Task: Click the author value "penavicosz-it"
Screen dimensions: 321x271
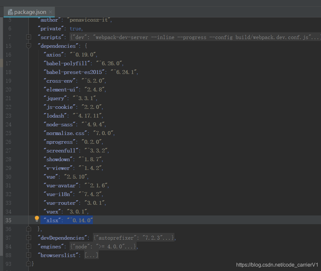Action: [89, 20]
